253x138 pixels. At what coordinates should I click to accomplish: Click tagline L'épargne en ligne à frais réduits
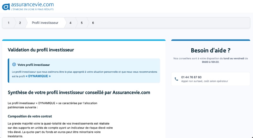[32, 9]
